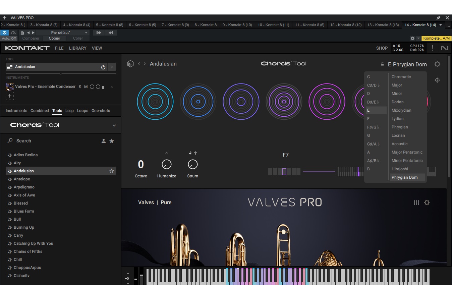The image size is (452, 285).
Task: Select previous chord set arrow
Action: pos(139,64)
